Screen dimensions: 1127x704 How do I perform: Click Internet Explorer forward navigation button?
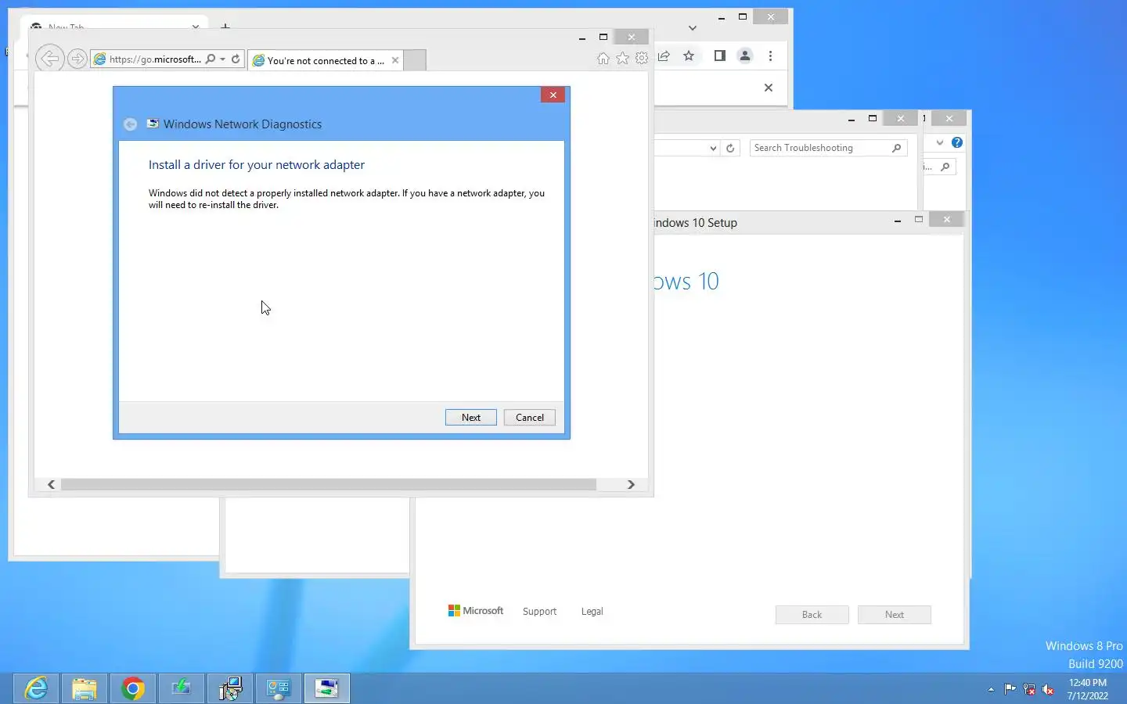pos(77,59)
